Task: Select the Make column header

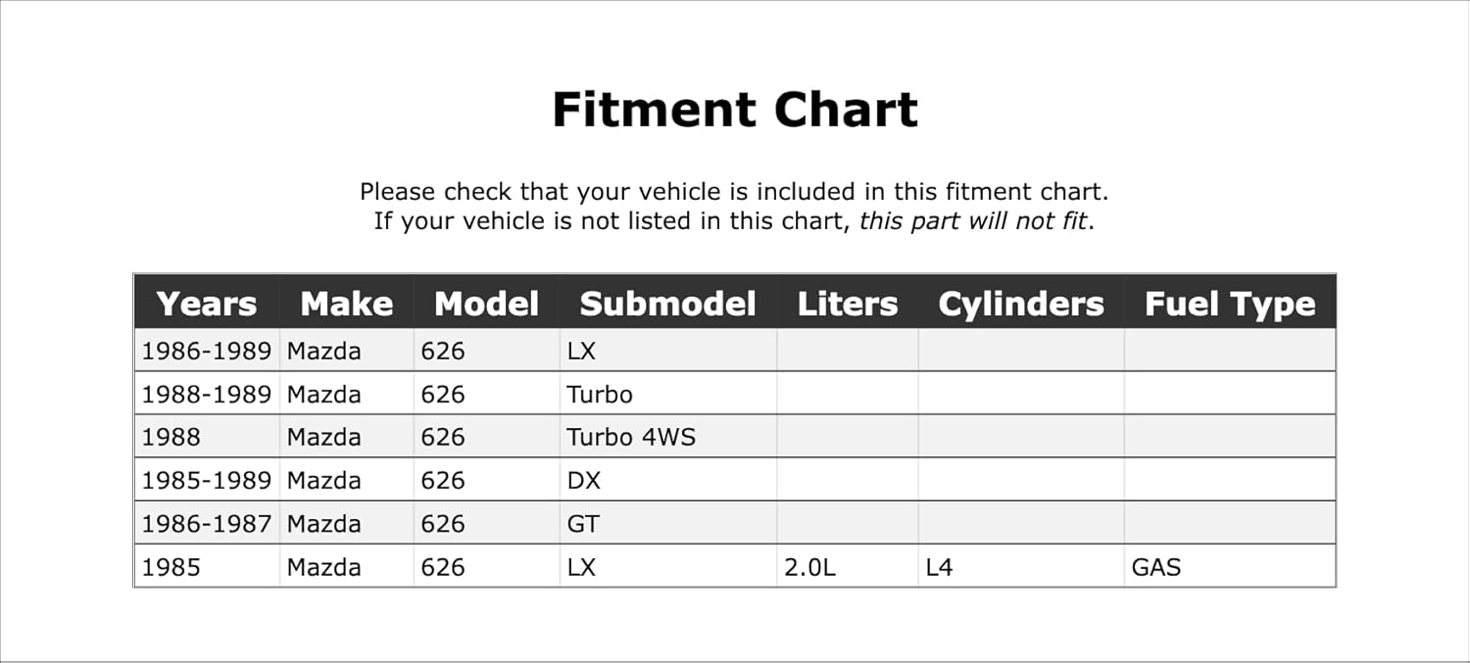Action: [x=347, y=304]
